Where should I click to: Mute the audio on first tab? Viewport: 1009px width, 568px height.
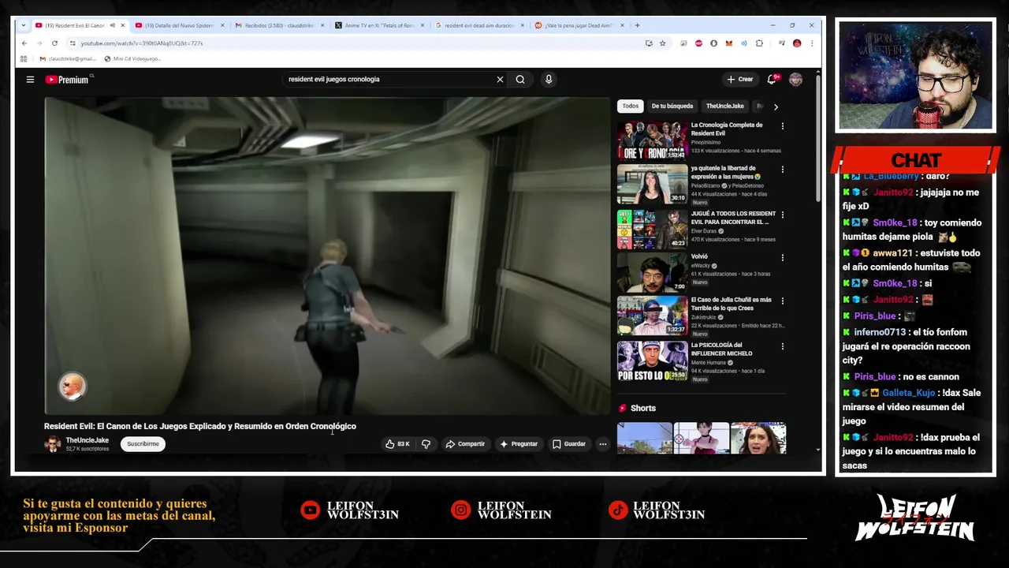[112, 25]
